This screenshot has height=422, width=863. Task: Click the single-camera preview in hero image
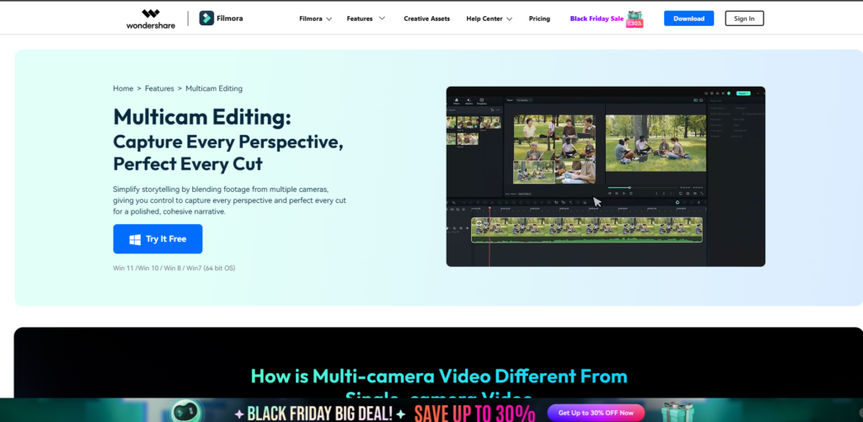[656, 143]
